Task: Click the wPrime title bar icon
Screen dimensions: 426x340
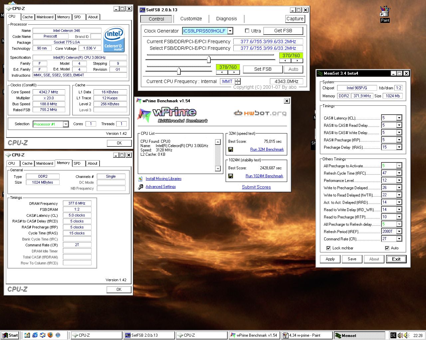Action: [x=139, y=101]
